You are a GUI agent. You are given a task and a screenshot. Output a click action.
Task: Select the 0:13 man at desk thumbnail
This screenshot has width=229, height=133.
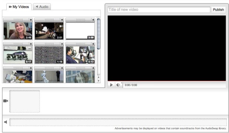point(80,55)
